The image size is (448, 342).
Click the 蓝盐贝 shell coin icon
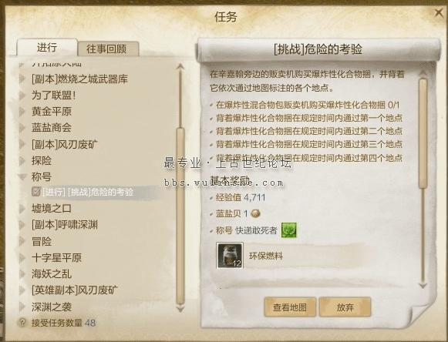[x=255, y=213]
